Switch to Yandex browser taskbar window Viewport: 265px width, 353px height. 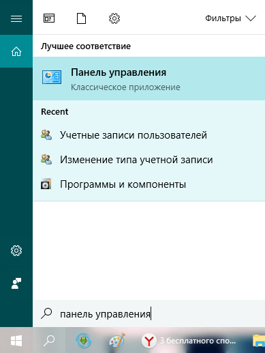tap(189, 341)
